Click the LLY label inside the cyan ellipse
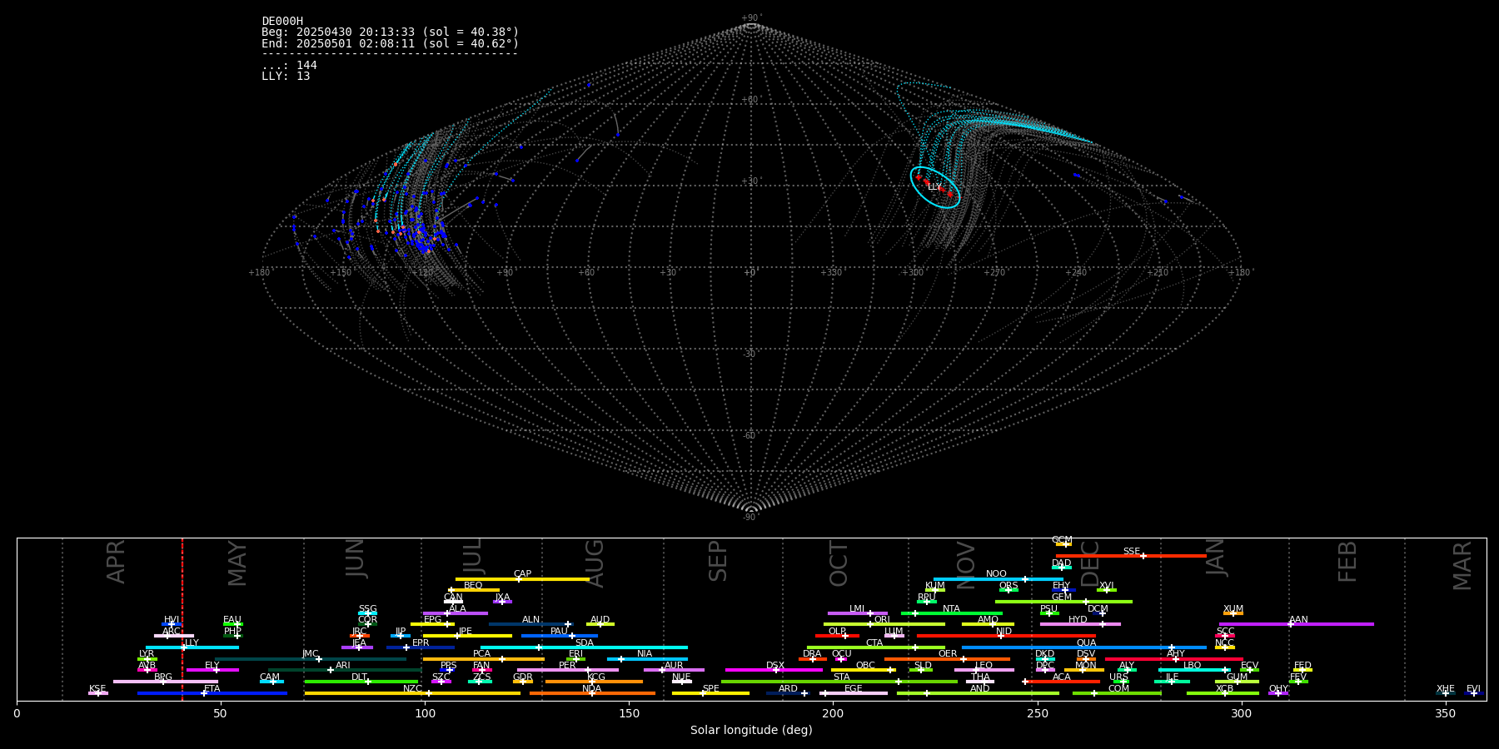 tap(934, 187)
